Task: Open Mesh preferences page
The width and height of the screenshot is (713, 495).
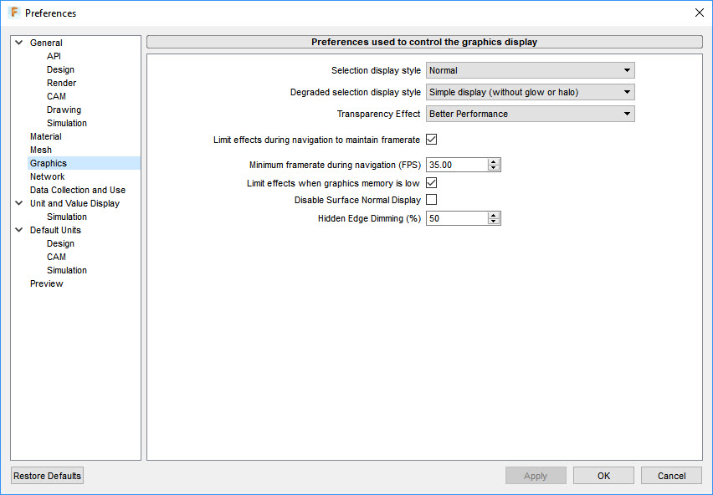Action: (41, 150)
